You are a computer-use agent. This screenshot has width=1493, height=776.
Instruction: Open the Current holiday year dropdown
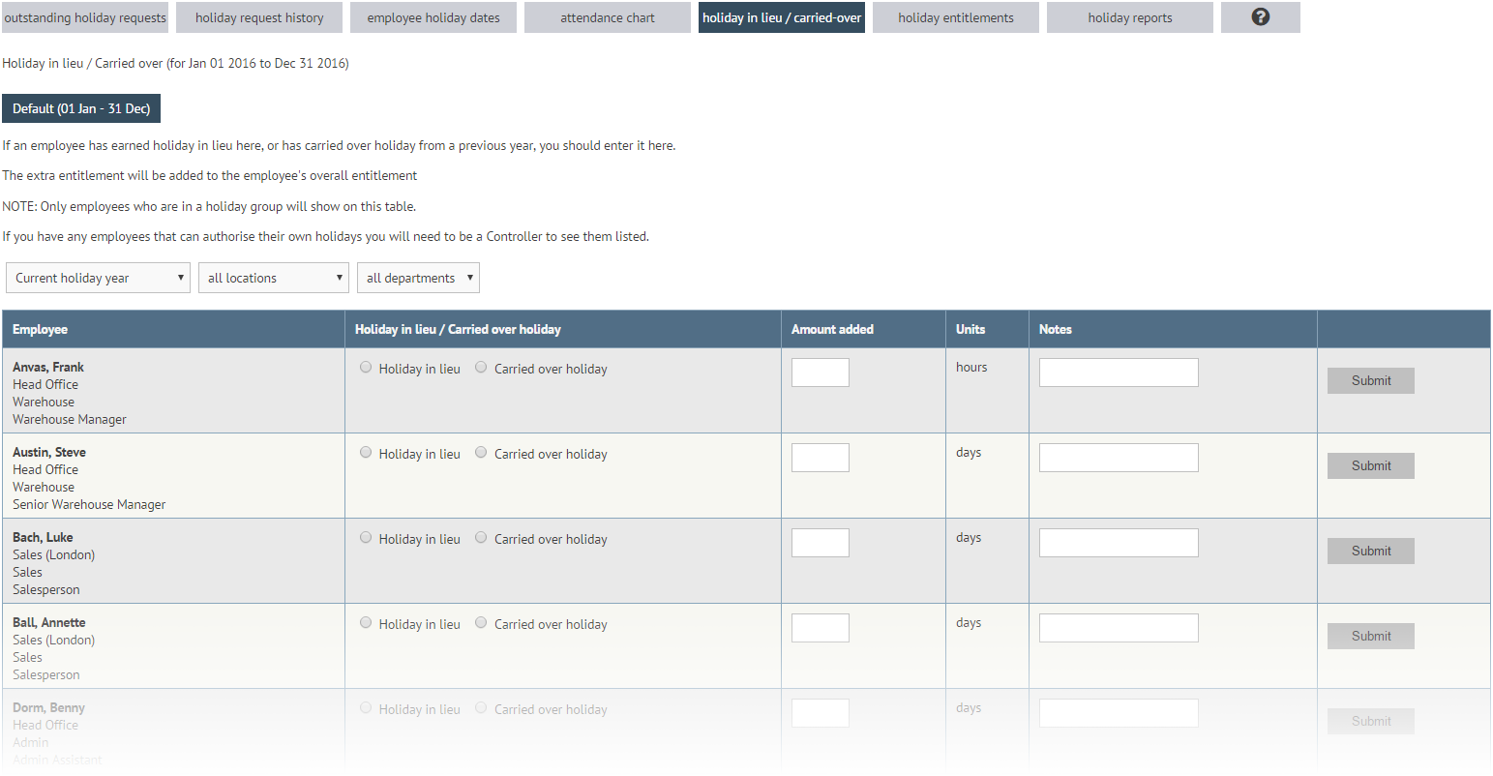(98, 278)
